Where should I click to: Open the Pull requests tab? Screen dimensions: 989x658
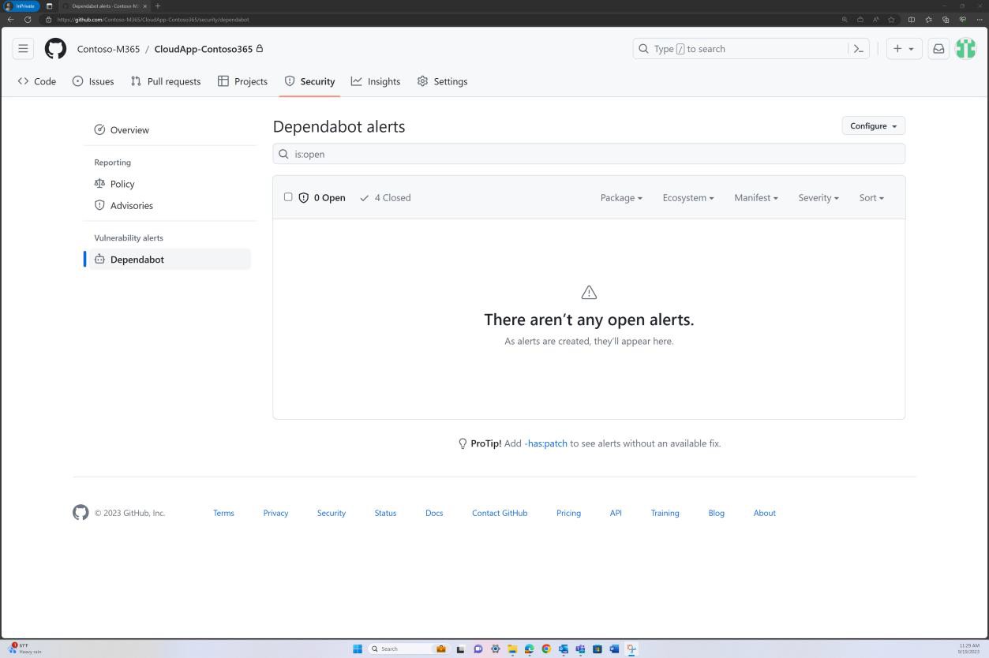166,81
